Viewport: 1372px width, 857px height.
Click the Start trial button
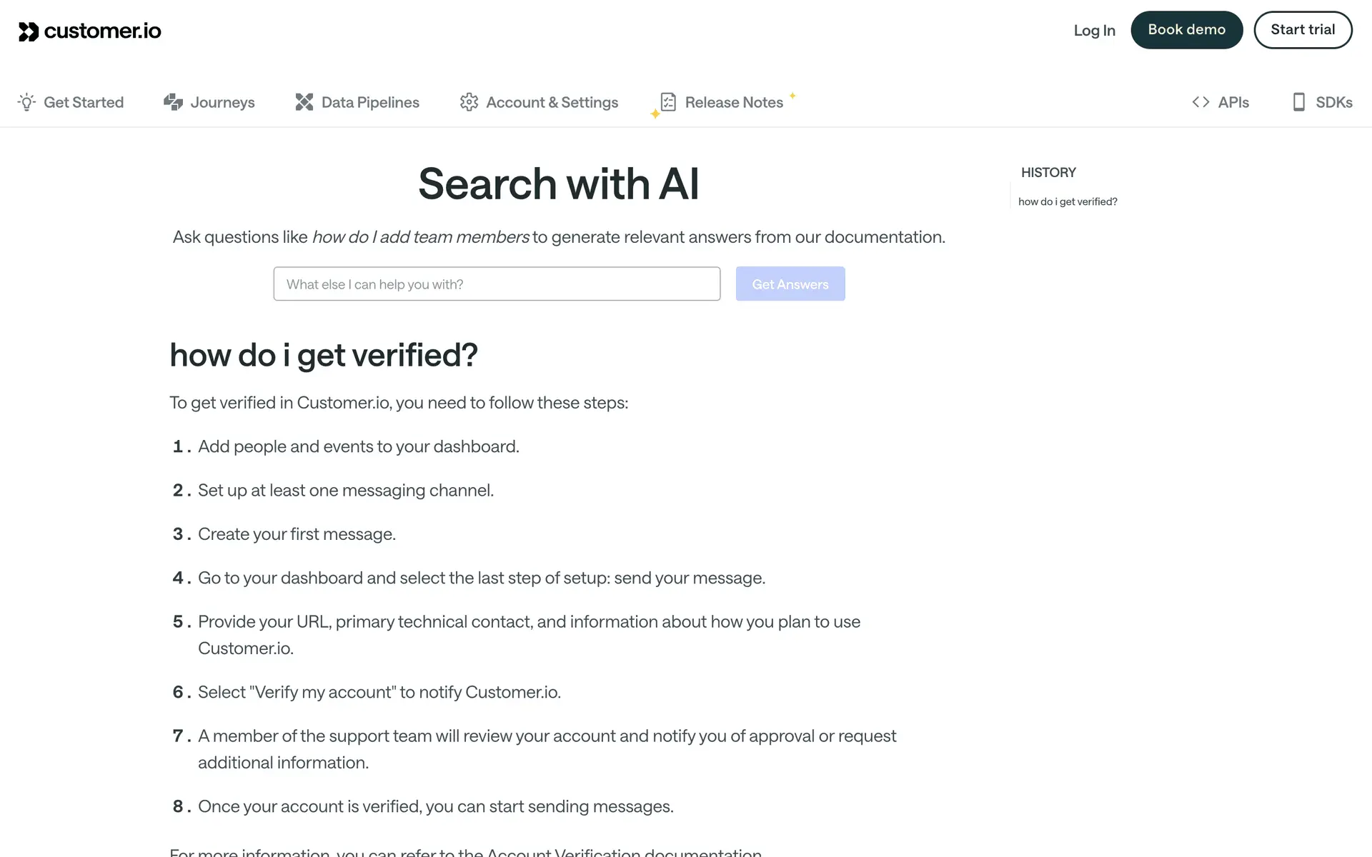pos(1303,30)
